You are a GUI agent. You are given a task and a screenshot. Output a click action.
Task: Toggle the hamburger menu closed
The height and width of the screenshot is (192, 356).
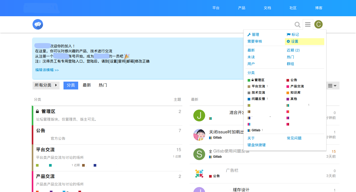tap(308, 24)
